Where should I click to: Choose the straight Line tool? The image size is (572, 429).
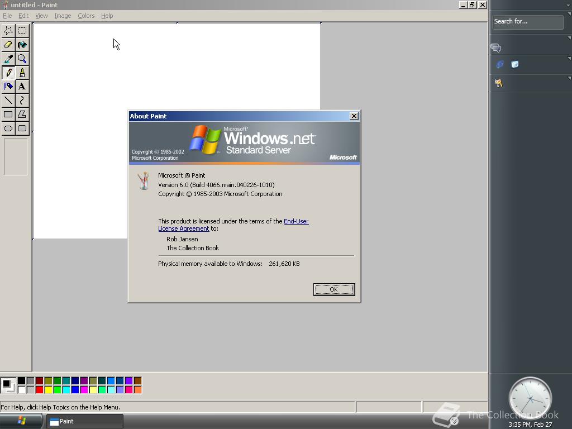point(8,101)
